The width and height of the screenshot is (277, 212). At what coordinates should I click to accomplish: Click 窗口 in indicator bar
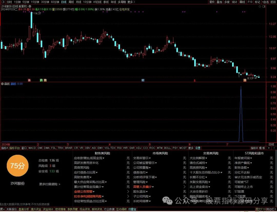[24, 148]
